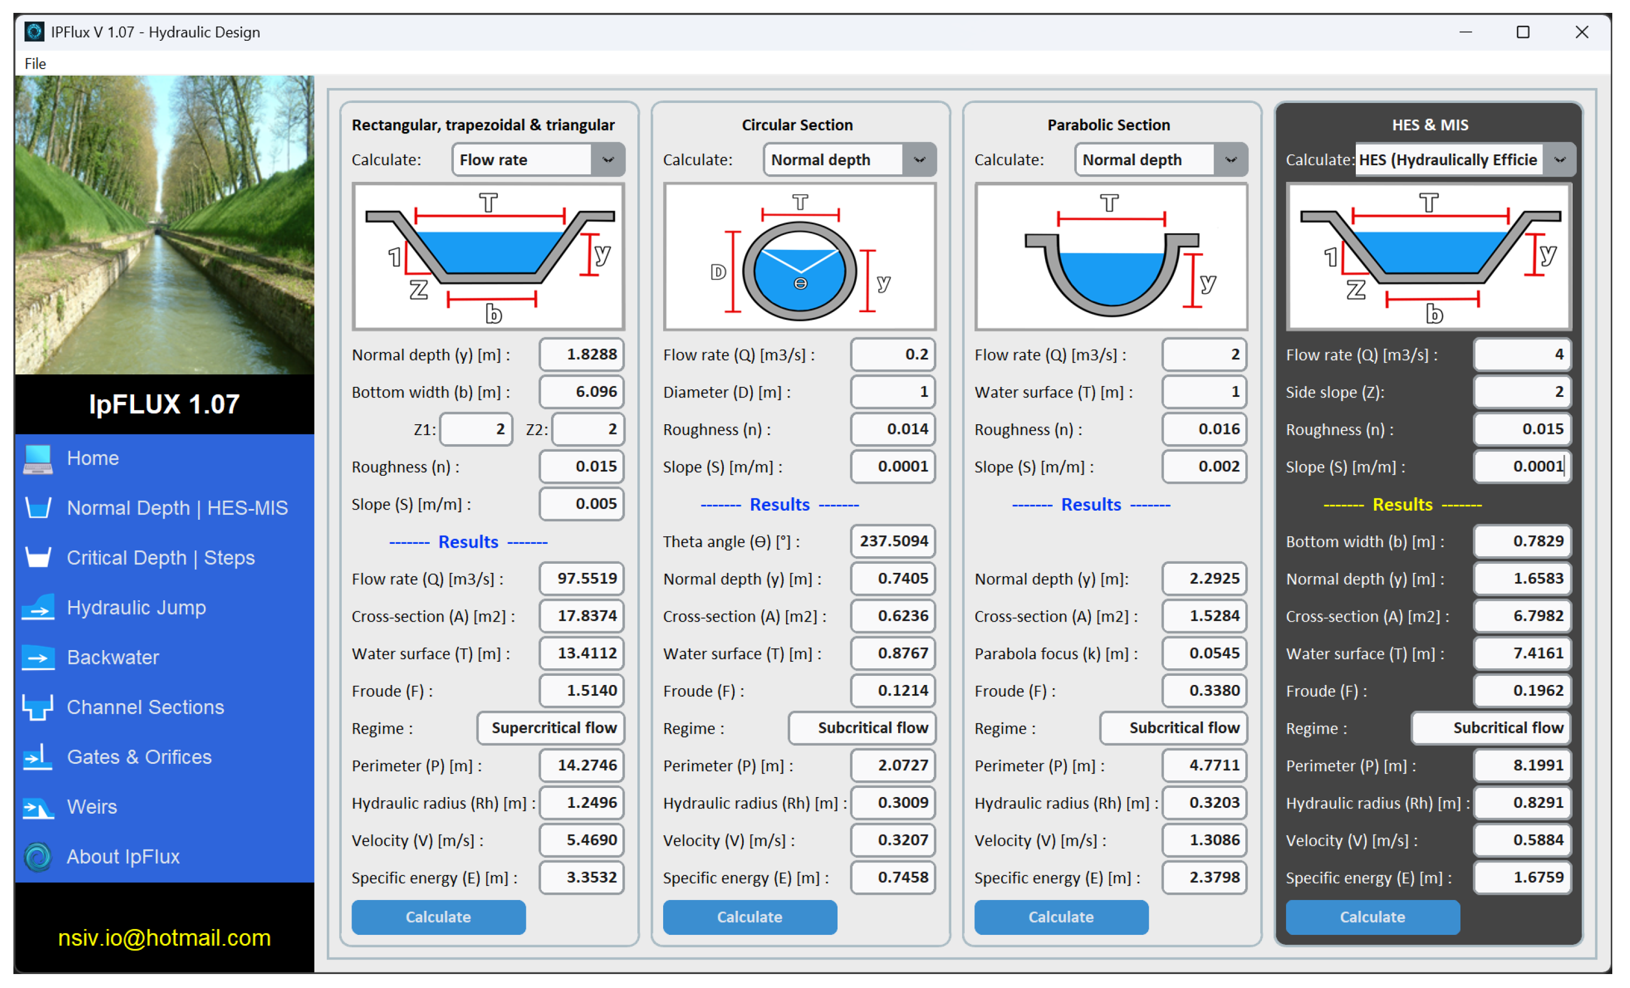Click the Critical Depth sidebar icon
The image size is (1630, 988).
point(38,557)
